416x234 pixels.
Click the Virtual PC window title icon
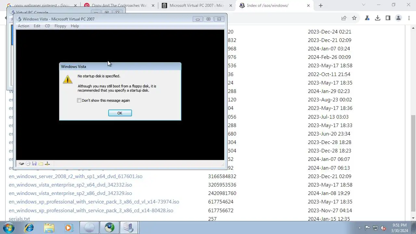pyautogui.click(x=19, y=19)
